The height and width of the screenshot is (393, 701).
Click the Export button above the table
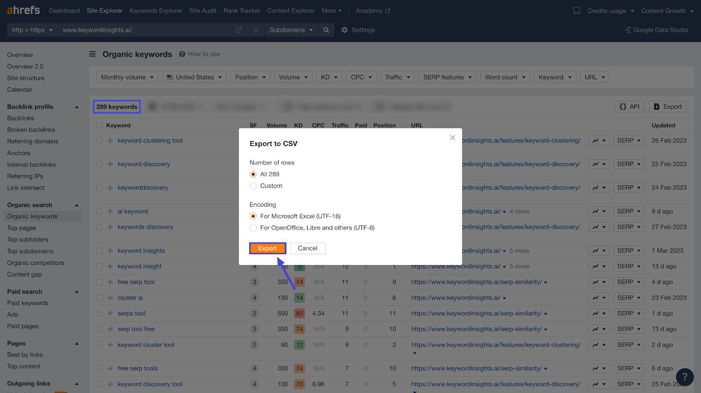668,106
